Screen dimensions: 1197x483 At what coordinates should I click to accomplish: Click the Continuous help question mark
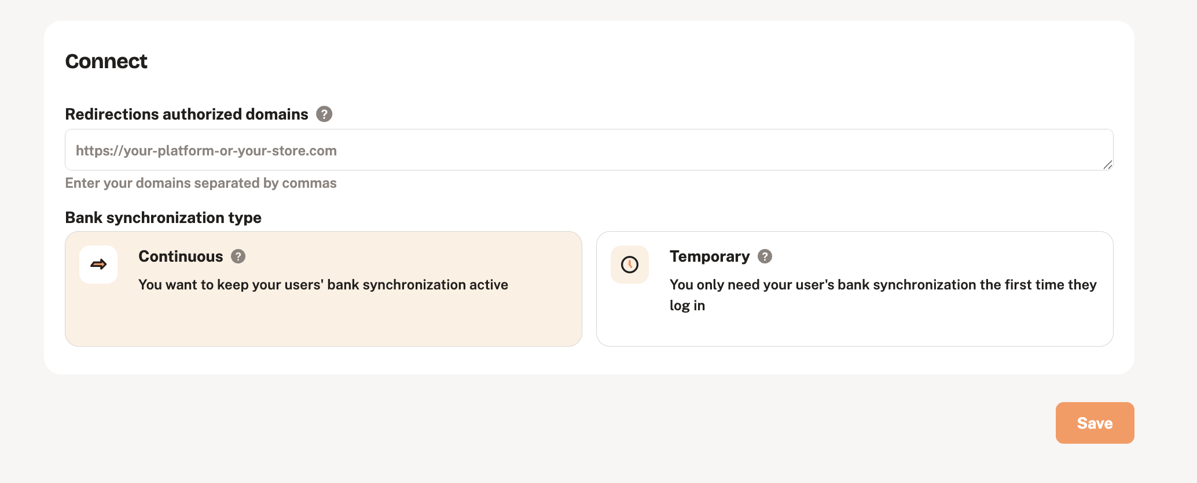238,257
